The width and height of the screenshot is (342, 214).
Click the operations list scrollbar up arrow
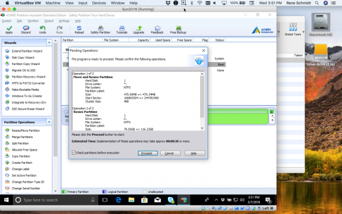click(x=202, y=74)
